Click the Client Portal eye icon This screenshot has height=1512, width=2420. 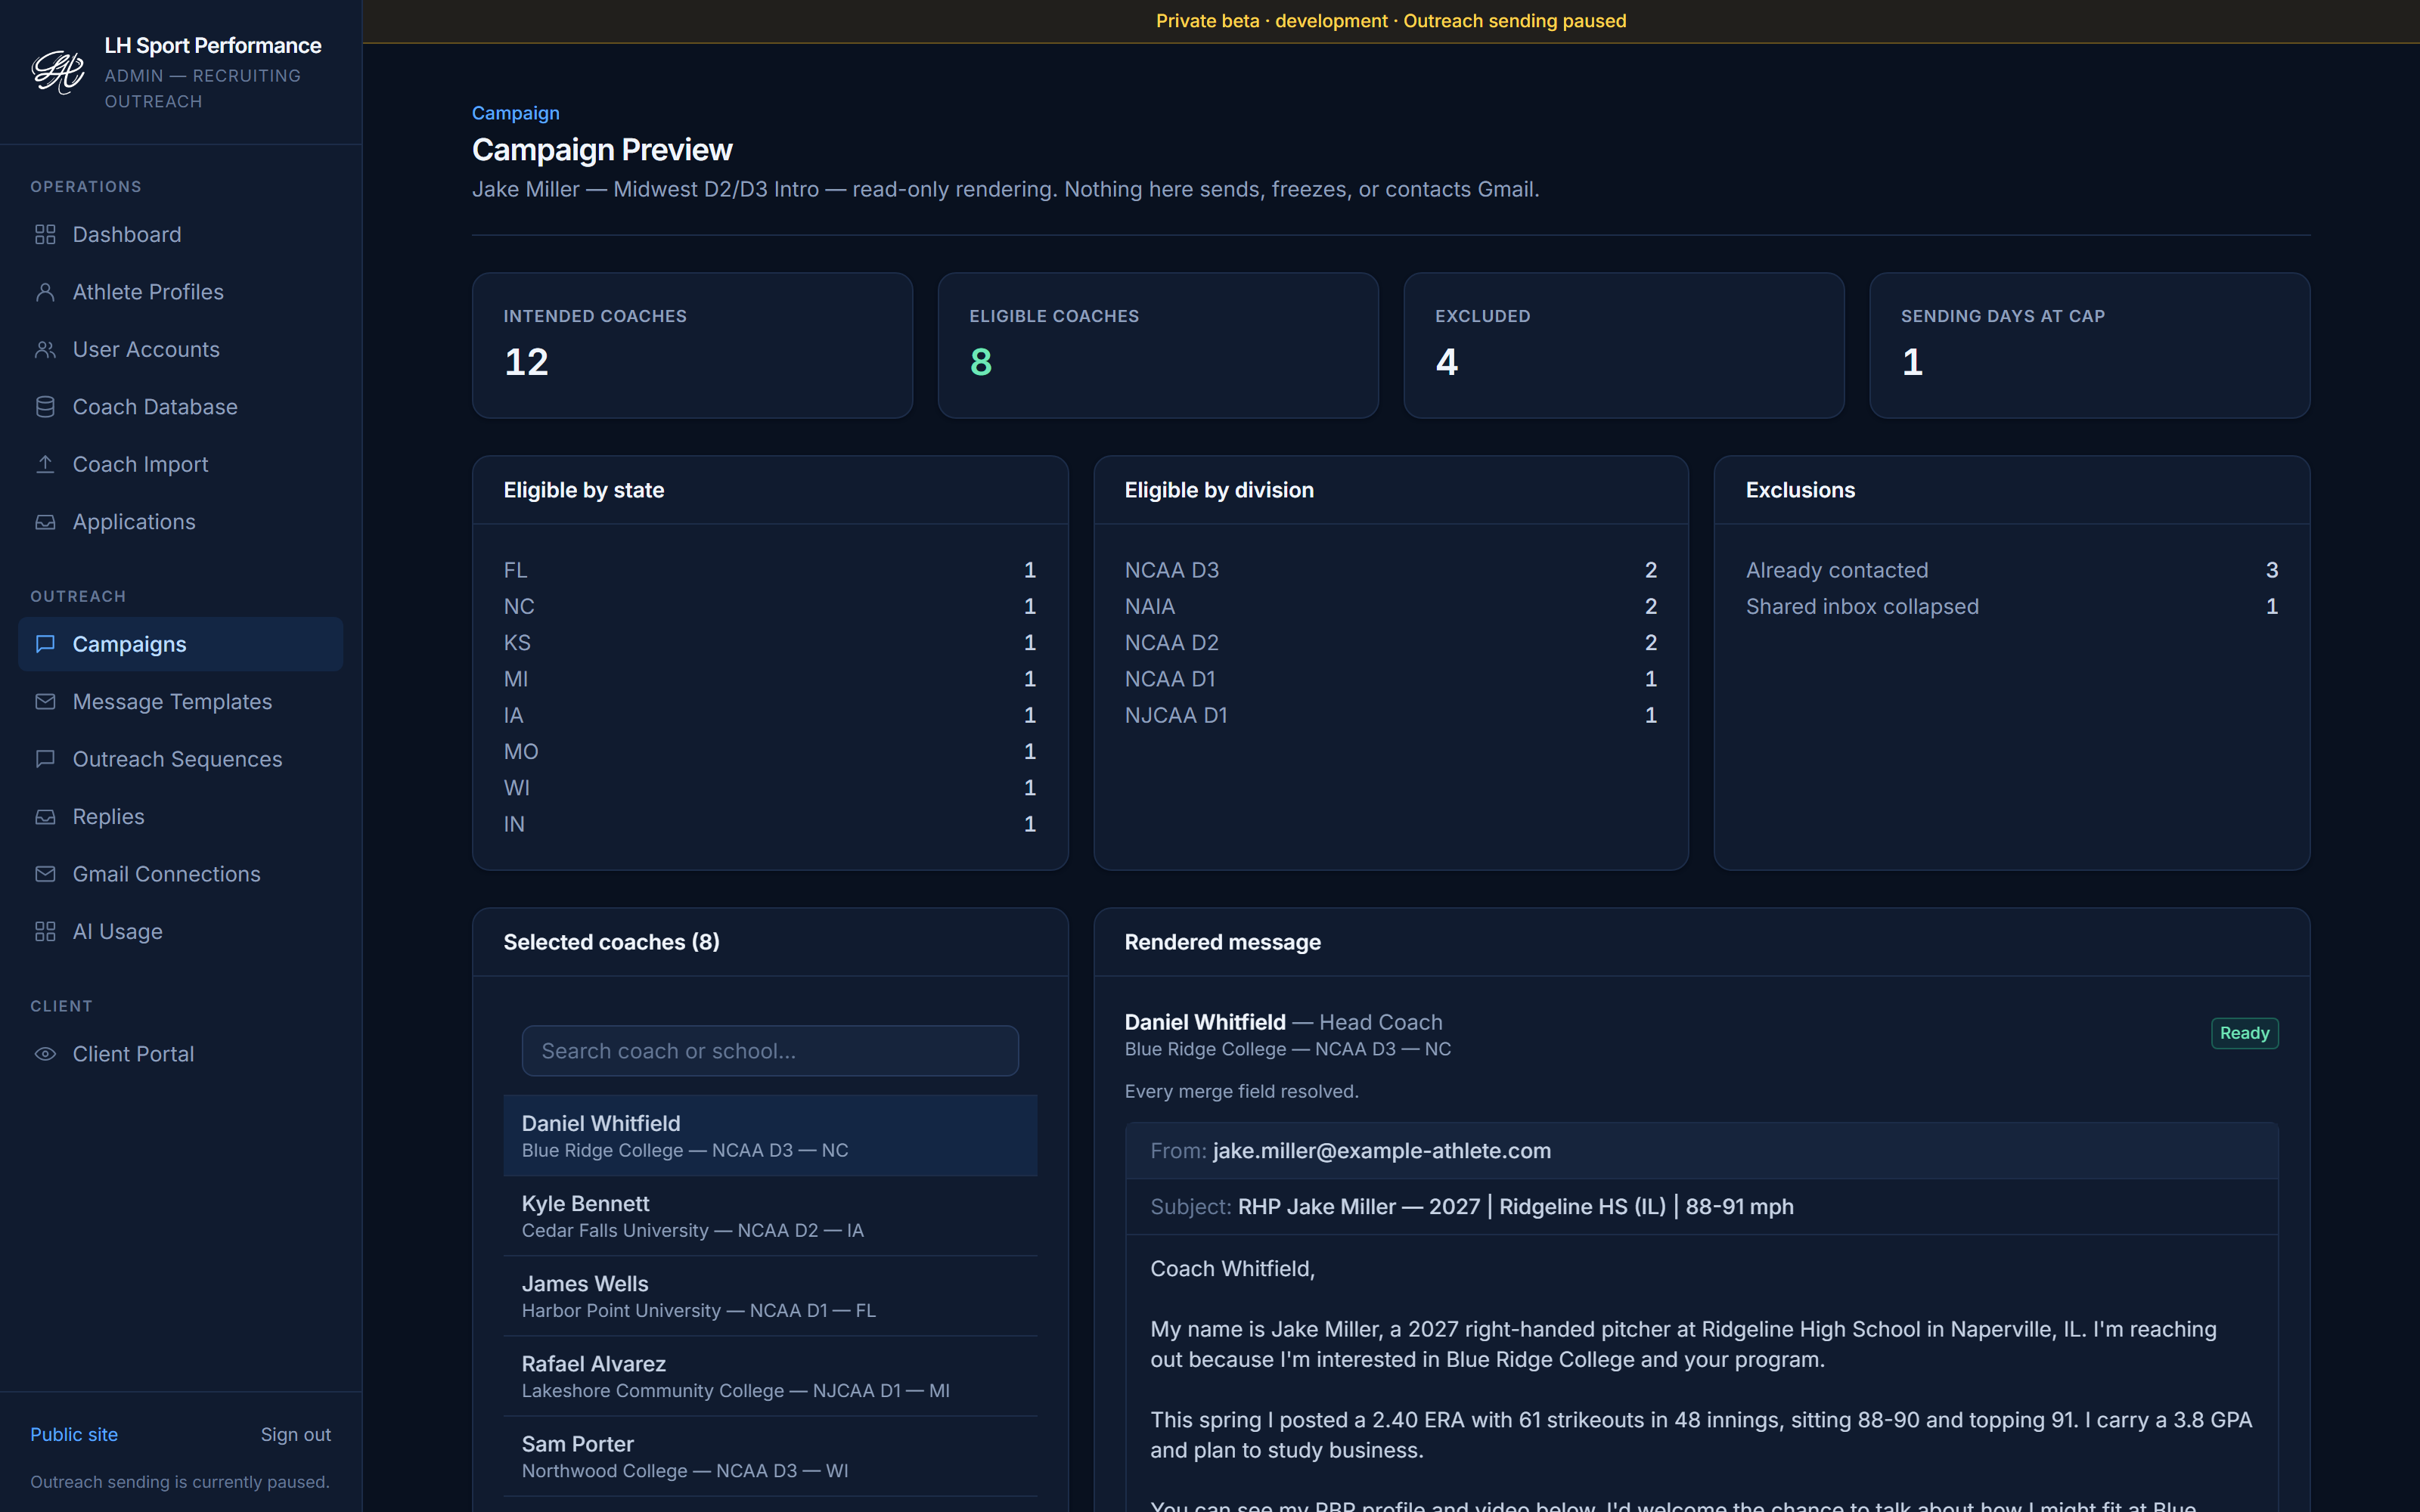pyautogui.click(x=45, y=1054)
